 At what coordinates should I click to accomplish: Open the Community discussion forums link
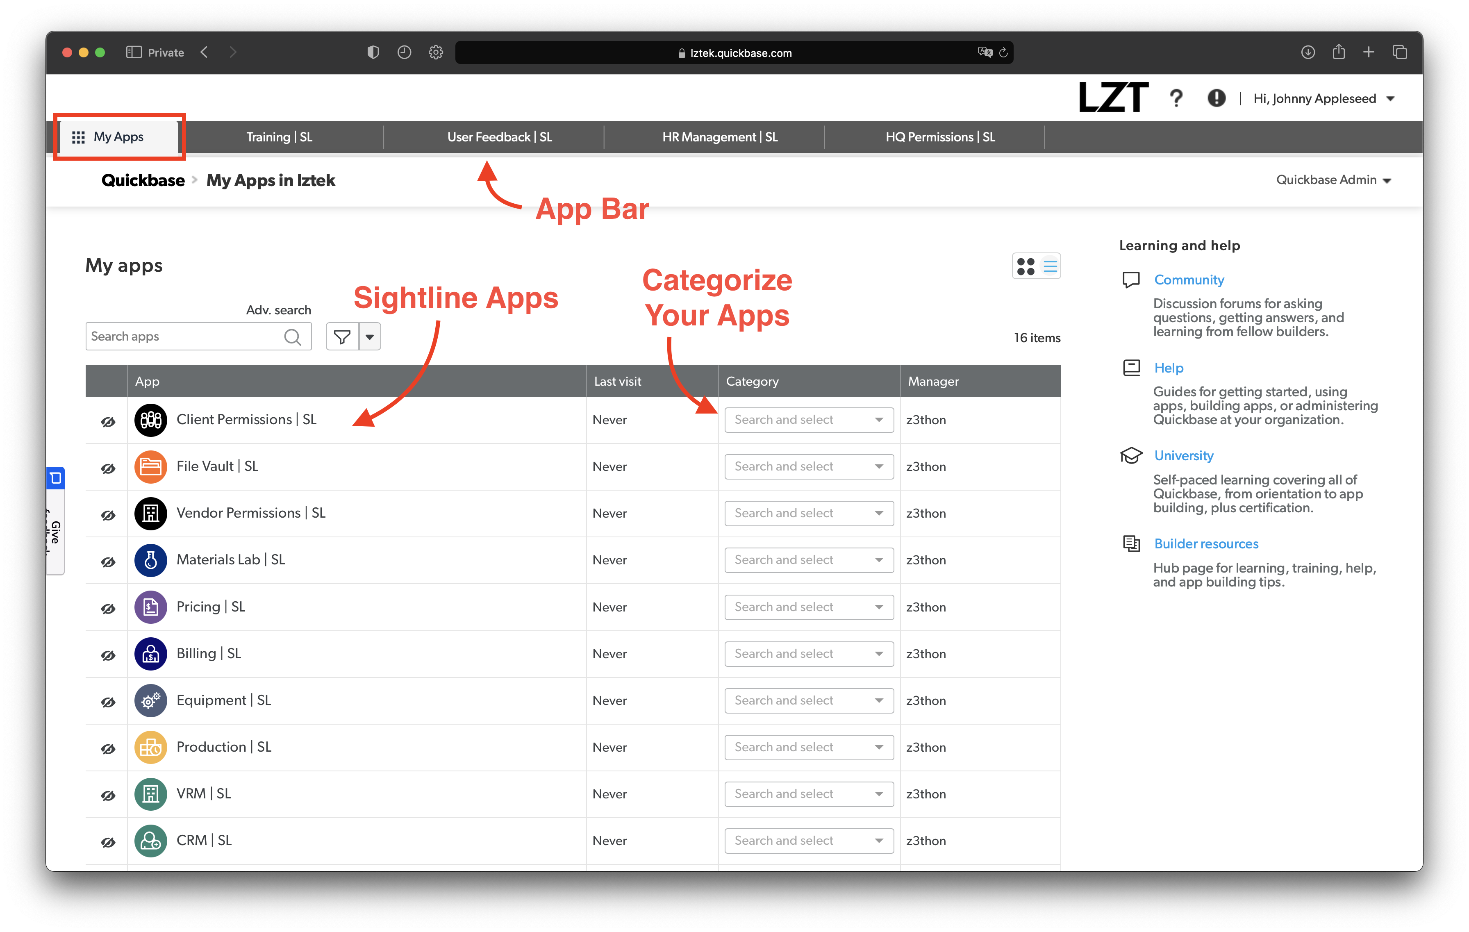[x=1188, y=280]
